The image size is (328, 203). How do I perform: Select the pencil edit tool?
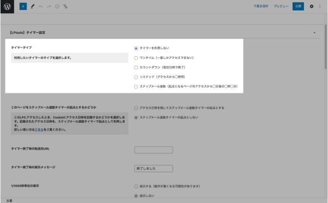click(32, 7)
